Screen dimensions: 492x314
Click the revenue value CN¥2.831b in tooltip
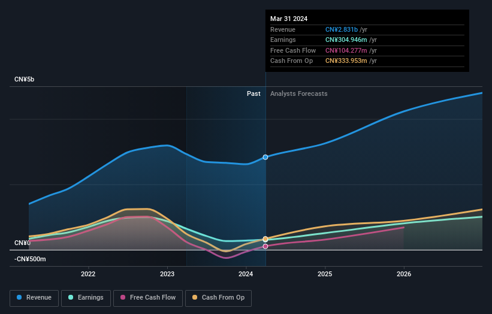pos(342,29)
